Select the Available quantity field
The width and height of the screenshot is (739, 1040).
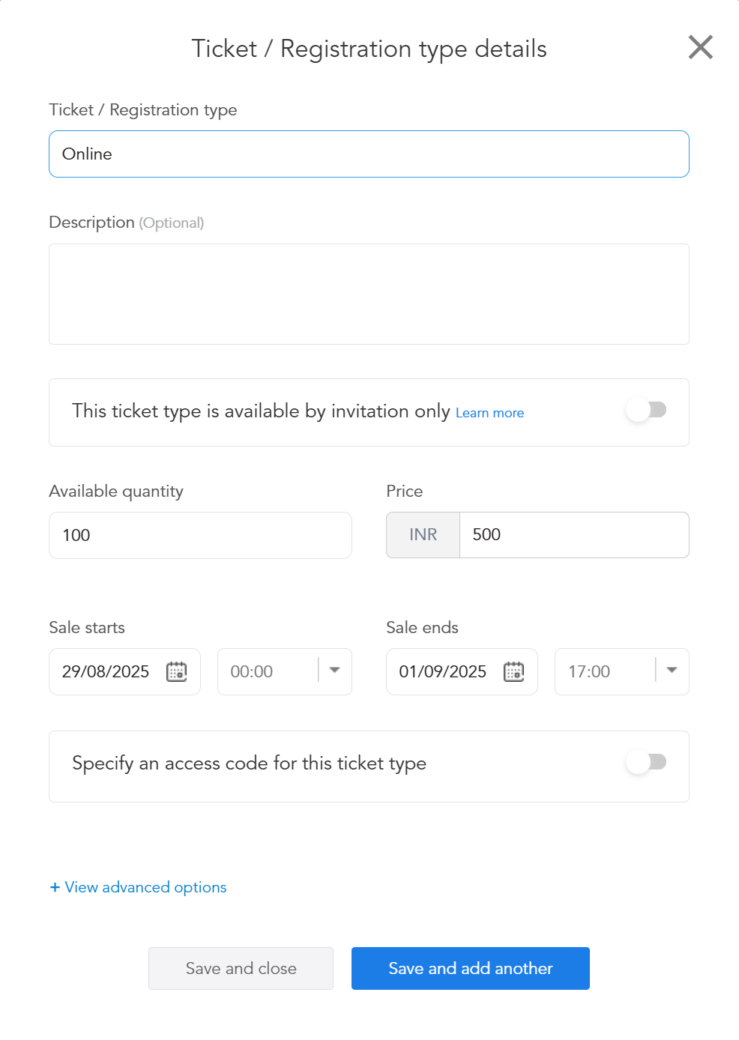[x=200, y=535]
